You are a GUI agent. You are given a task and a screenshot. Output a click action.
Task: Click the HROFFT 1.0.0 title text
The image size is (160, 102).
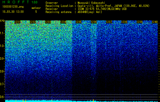coord(20,2)
